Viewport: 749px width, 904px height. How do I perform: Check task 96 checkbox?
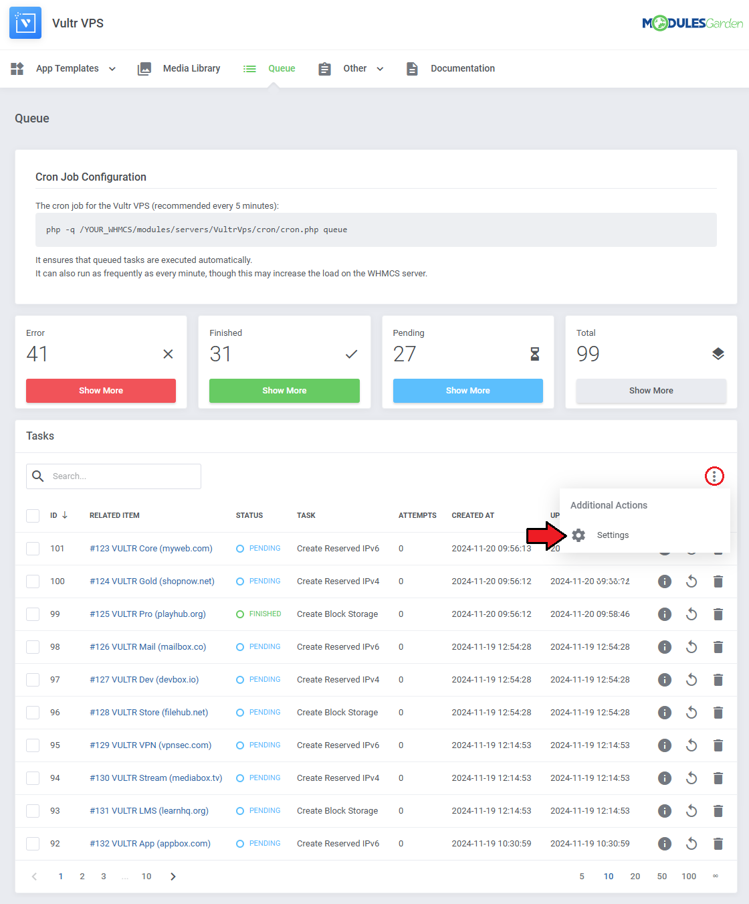coord(33,713)
